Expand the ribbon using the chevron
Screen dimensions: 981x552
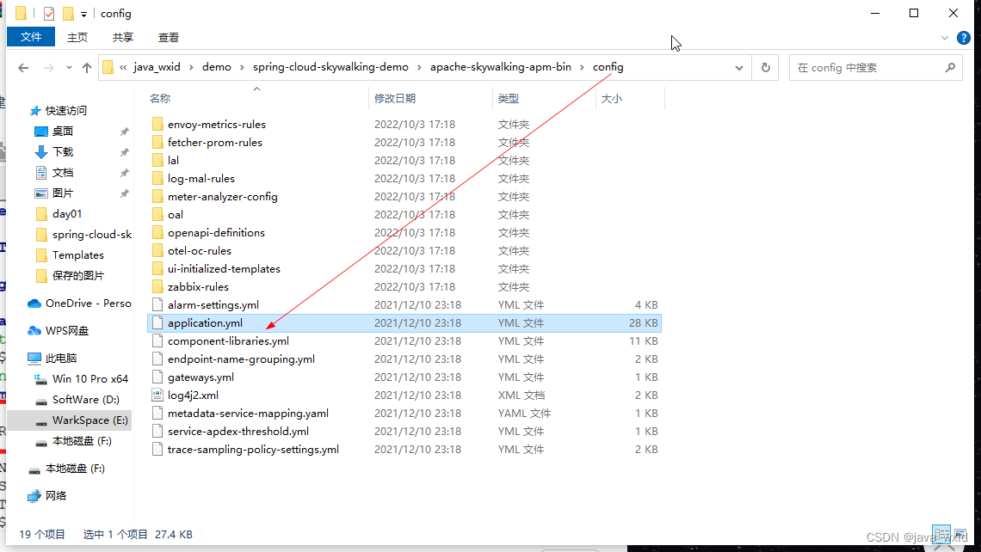click(x=945, y=38)
